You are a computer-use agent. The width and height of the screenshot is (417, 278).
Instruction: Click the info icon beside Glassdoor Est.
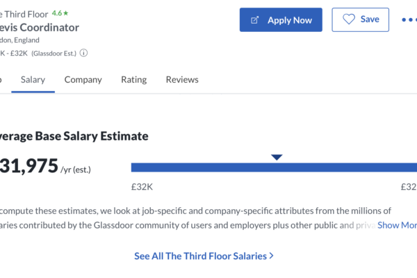coord(83,53)
